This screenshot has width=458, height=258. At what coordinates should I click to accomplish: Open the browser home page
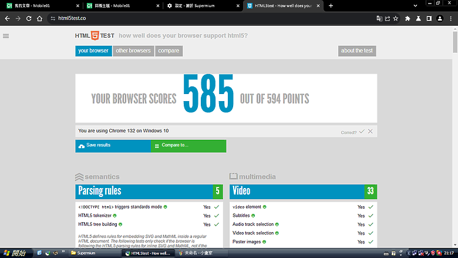[x=39, y=18]
